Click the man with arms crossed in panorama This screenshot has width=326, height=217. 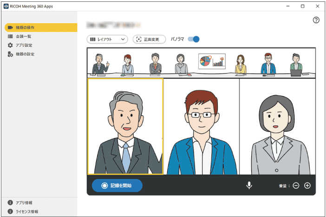click(x=155, y=64)
